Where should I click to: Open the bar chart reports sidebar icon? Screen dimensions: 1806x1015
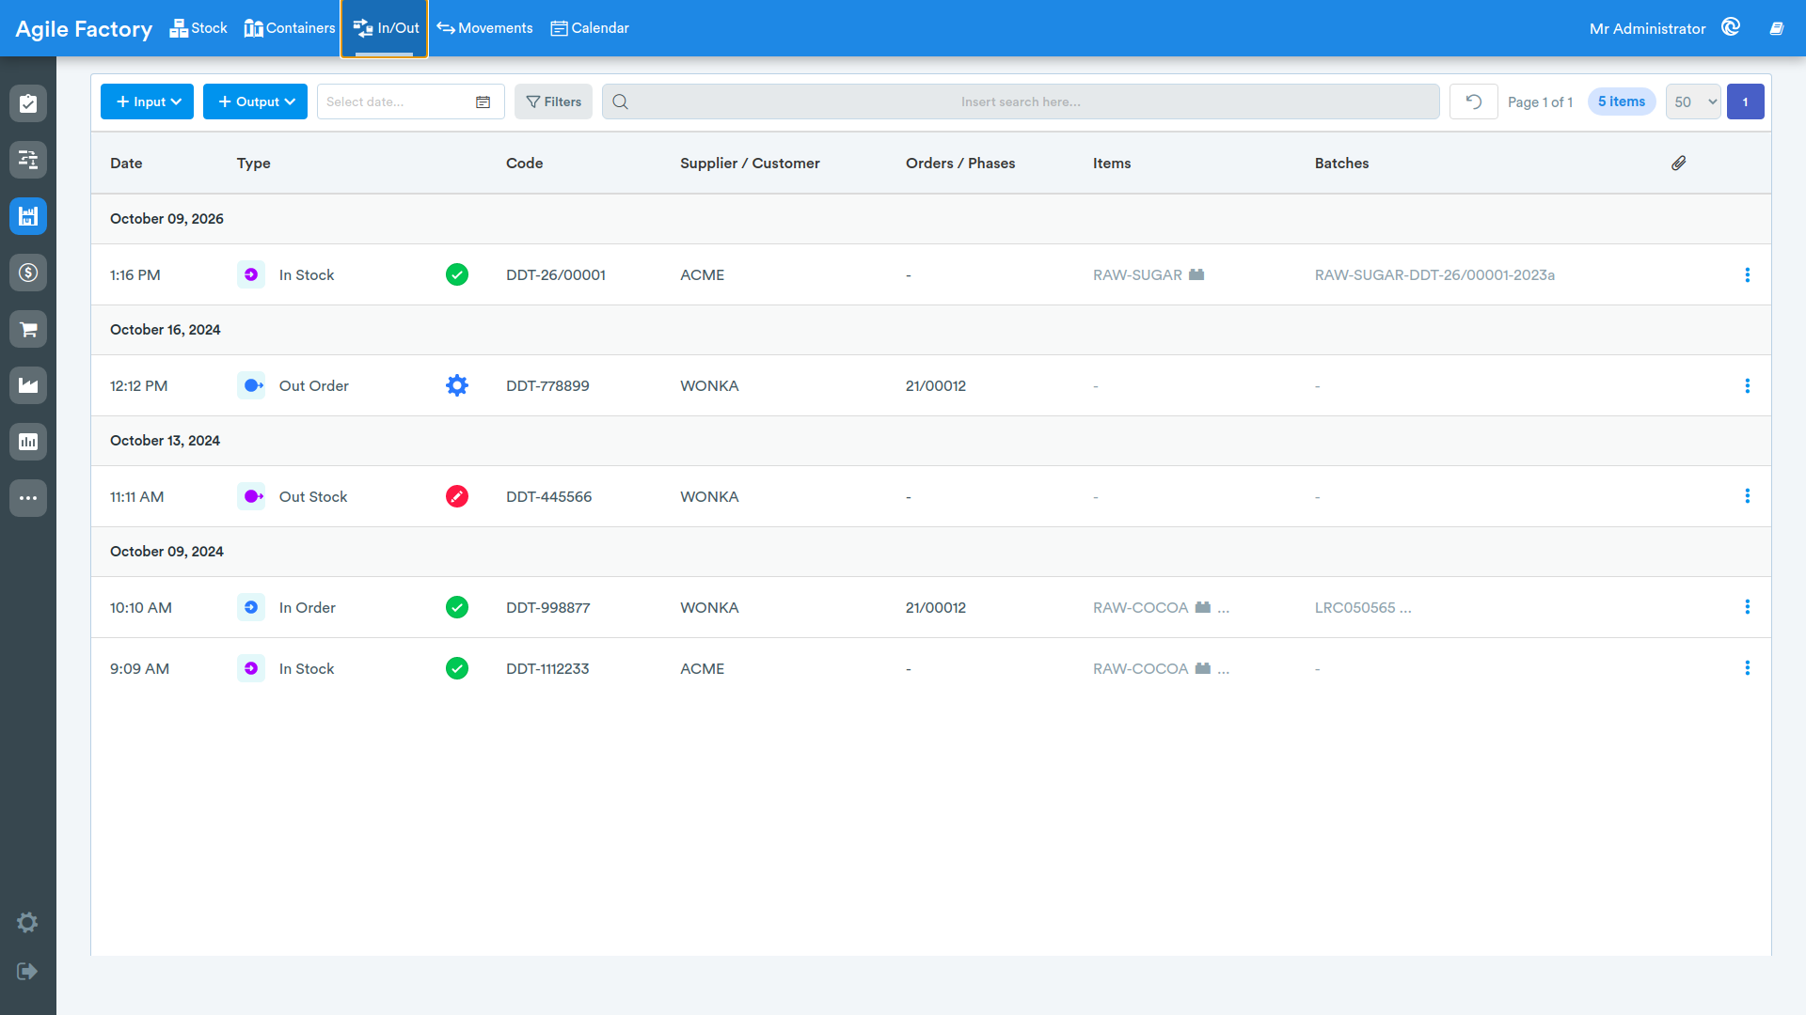pos(28,442)
